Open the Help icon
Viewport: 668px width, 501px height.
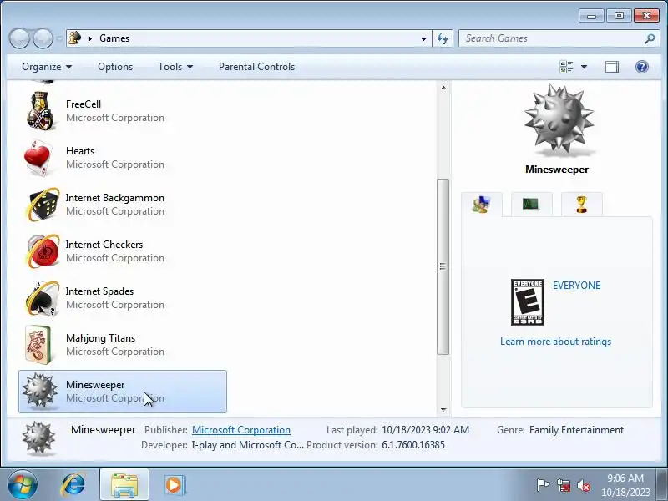(x=641, y=67)
